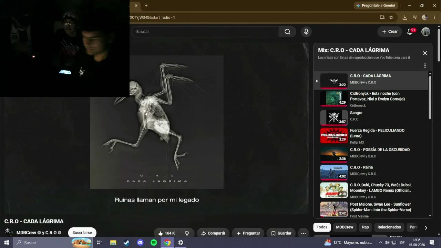Screen dimensions: 441x248
Task: Play the C.R.O - Reina thumbnail
Action: tap(334, 172)
